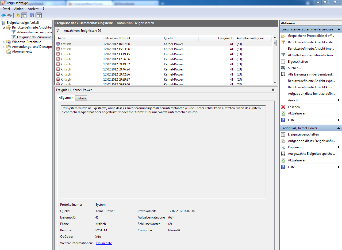This screenshot has height=250, width=342.
Task: Click Aufgabe an diese benutzerdefinierte Ansicht
Action: (312, 94)
